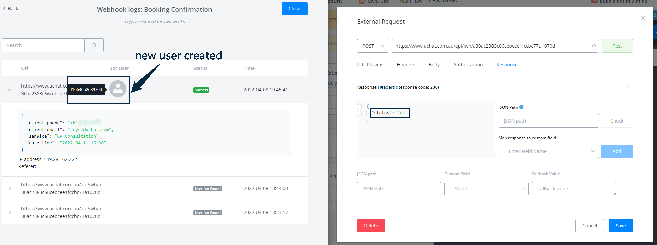Click the Url column header

[25, 68]
